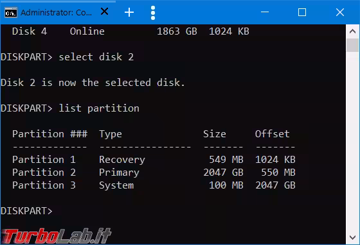Screen dimensions: 360x245
Task: Click the empty DISKPART> prompt line
Action: click(26, 211)
